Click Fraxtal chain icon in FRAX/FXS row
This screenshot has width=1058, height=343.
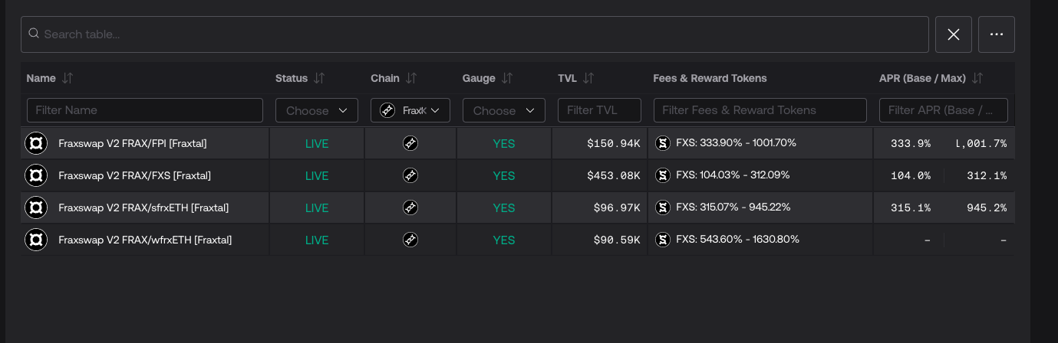point(410,175)
